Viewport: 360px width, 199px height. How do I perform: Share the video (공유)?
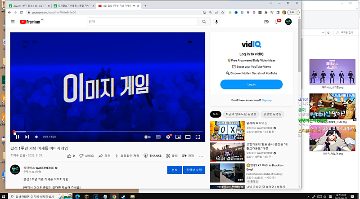104,156
